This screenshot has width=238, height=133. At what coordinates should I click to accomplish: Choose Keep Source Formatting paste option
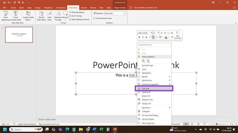pos(143,61)
